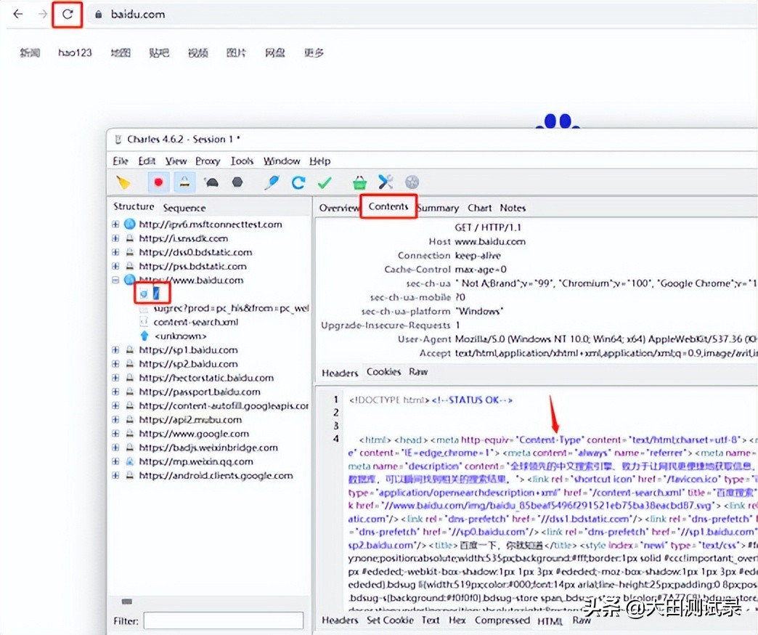This screenshot has width=758, height=635.
Task: Expand the https://pss.bdstatic.com node
Action: pyautogui.click(x=115, y=266)
